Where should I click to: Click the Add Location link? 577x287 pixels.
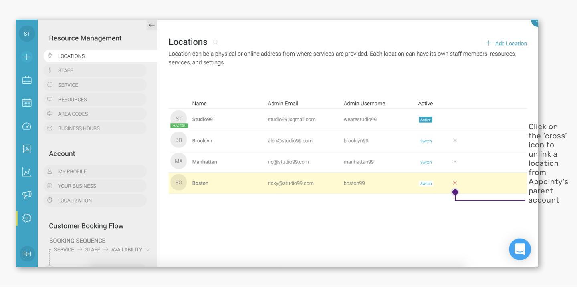click(x=506, y=43)
